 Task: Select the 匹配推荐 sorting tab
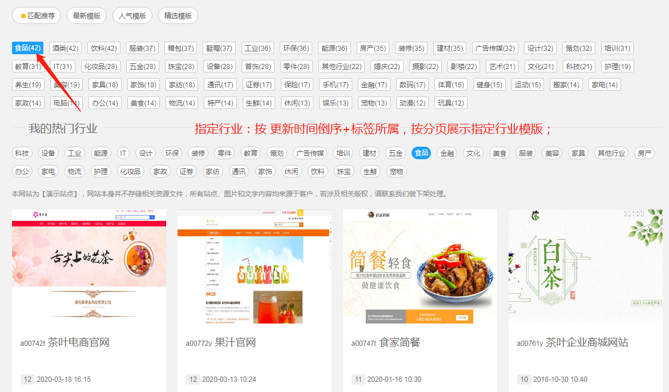click(x=37, y=16)
